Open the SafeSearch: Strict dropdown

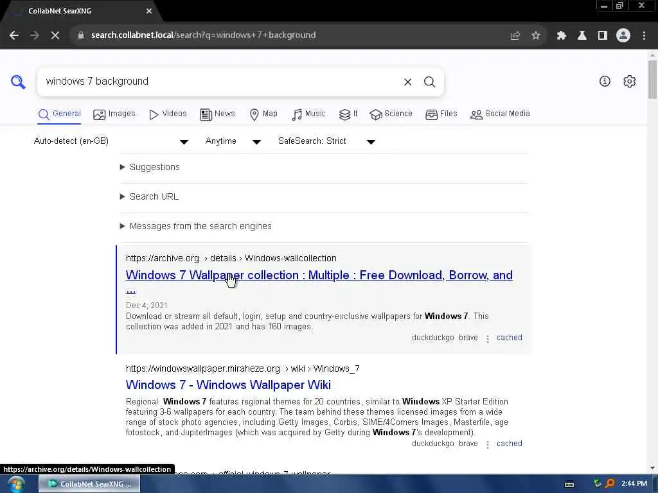click(x=326, y=141)
